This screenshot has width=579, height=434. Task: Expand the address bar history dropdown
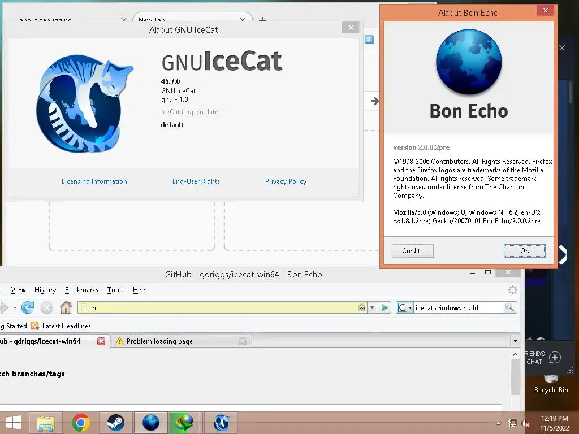pyautogui.click(x=372, y=307)
